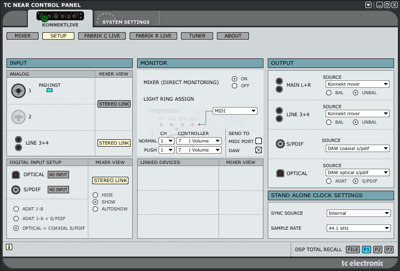Toggle STEREO LINK for analog inputs 1 and 2
Screen dimensions: 400x271
click(x=114, y=104)
